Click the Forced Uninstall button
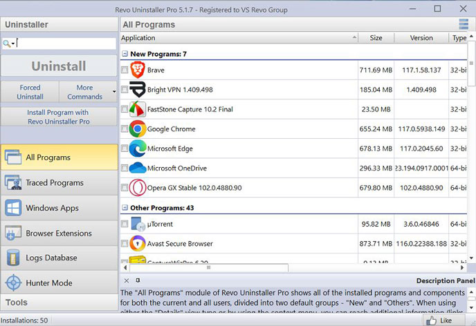The height and width of the screenshot is (326, 476). pos(30,92)
